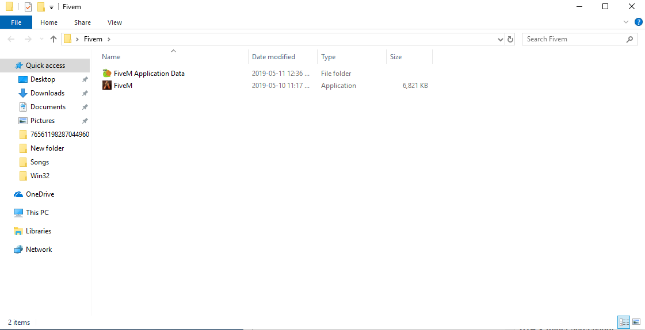Unpin Desktop using its pin icon
645x330 pixels.
(85, 79)
